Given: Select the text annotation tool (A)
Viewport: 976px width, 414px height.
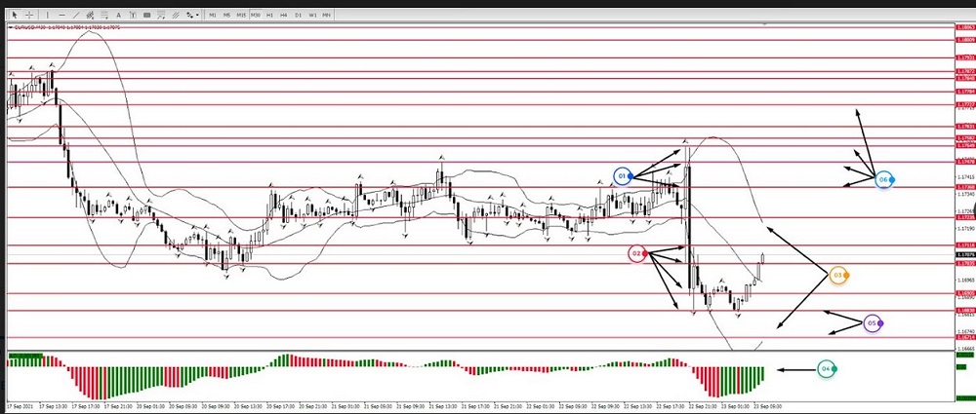Looking at the screenshot, I should tap(118, 15).
